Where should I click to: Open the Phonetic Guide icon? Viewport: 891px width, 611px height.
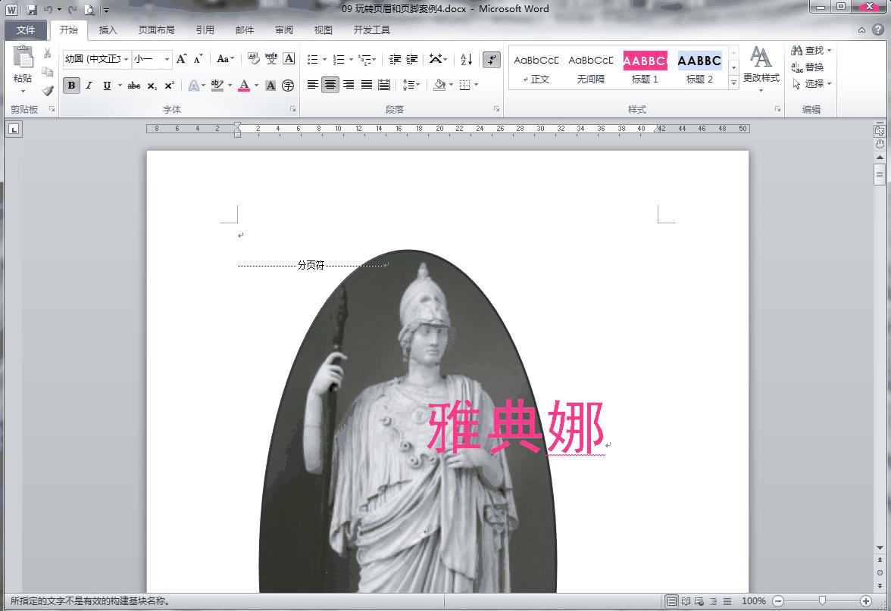pyautogui.click(x=274, y=60)
